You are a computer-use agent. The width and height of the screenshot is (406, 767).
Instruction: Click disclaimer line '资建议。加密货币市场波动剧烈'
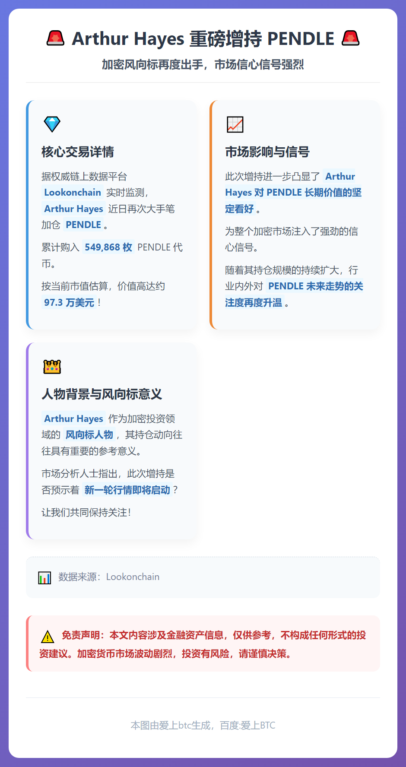point(106,654)
